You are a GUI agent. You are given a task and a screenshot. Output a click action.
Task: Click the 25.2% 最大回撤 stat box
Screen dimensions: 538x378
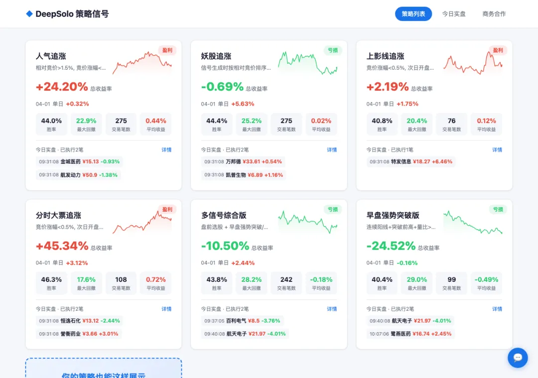252,124
